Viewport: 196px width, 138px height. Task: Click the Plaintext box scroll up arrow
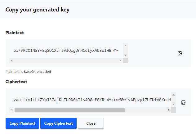coord(125,46)
